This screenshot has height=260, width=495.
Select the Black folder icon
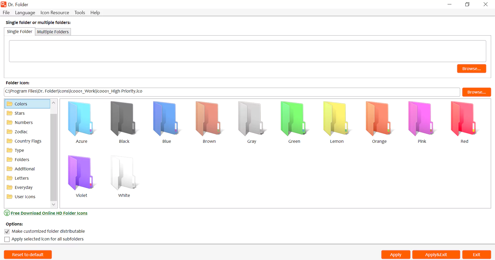coord(124,119)
